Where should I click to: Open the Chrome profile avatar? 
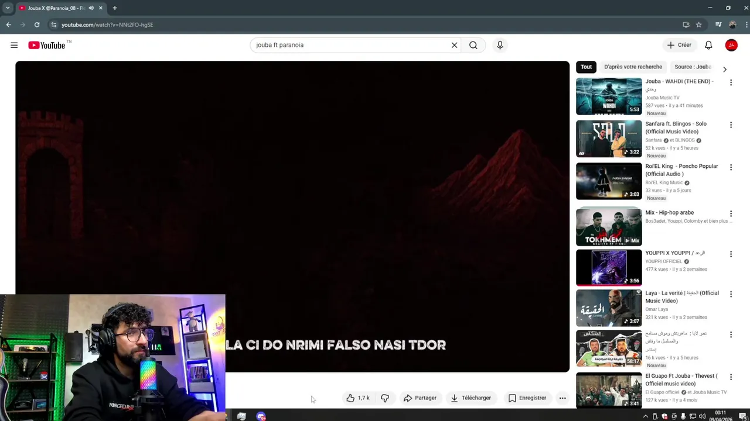click(x=732, y=25)
